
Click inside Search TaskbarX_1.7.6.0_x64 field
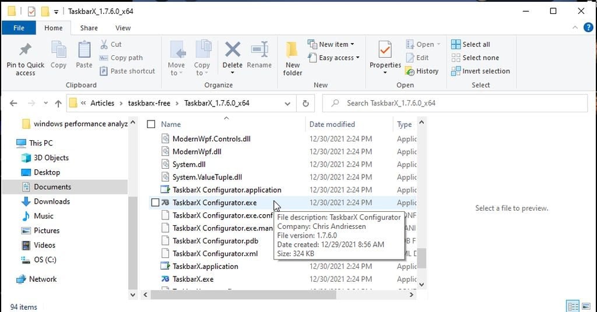(x=455, y=104)
